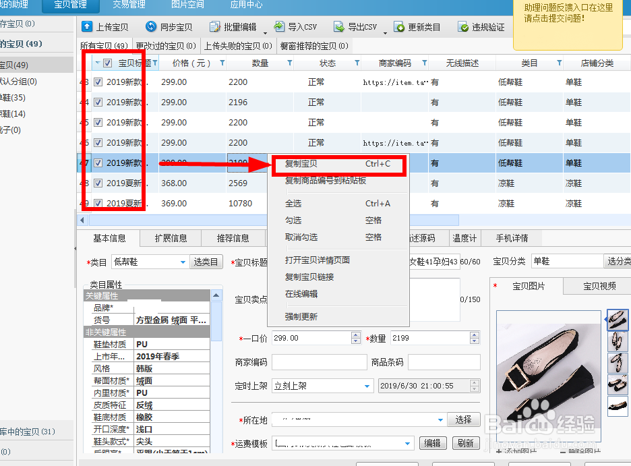
Task: Uncheck the checkbox for the 368.00 row
Action: (98, 183)
